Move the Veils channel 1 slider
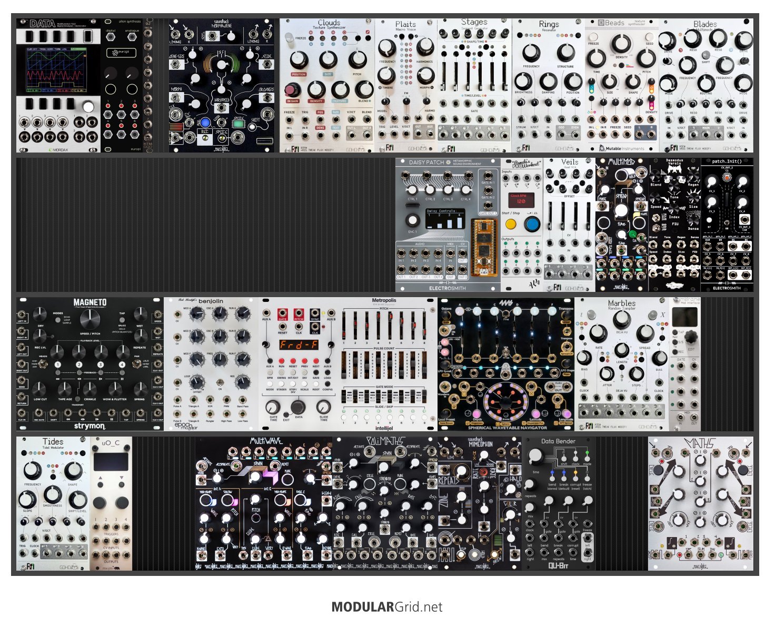The image size is (775, 618). pos(550,217)
